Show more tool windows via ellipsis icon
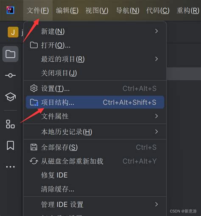 (10, 167)
